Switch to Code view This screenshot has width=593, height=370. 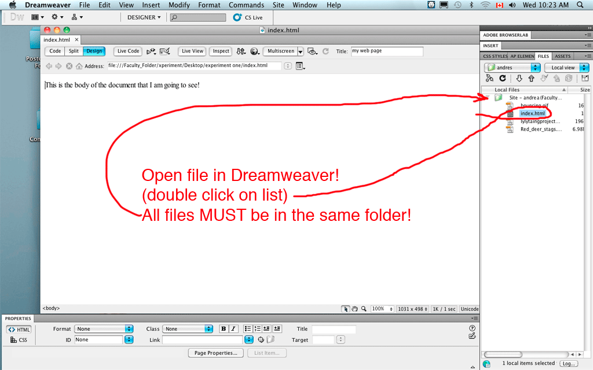55,51
